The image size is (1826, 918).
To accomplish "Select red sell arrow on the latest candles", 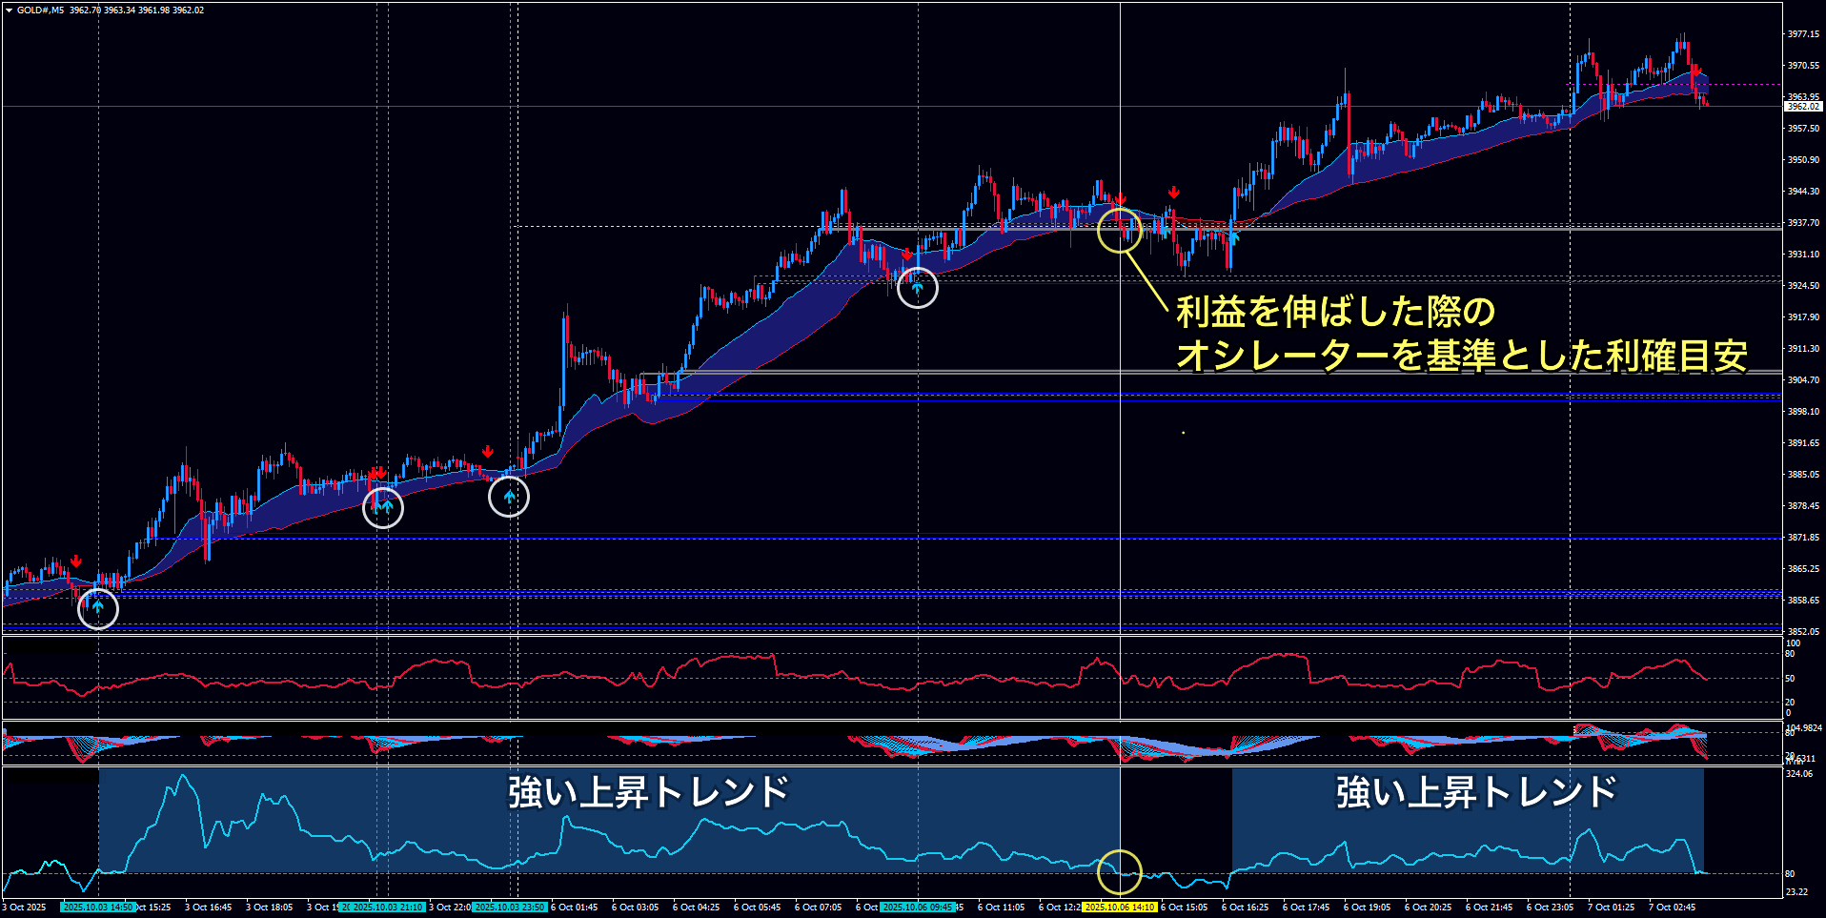I will [x=1696, y=71].
